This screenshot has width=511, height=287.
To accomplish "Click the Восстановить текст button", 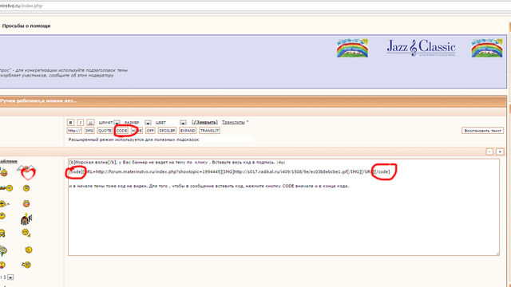I will tap(482, 131).
